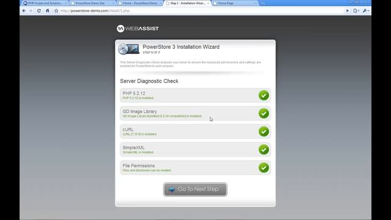The height and width of the screenshot is (220, 391).
Task: Select the cURL row title
Action: (128, 130)
